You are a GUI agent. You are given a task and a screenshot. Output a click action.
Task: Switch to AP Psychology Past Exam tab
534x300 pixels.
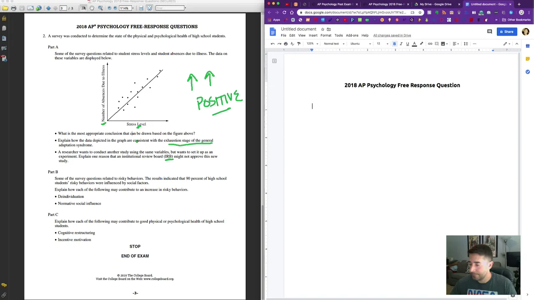pyautogui.click(x=335, y=4)
